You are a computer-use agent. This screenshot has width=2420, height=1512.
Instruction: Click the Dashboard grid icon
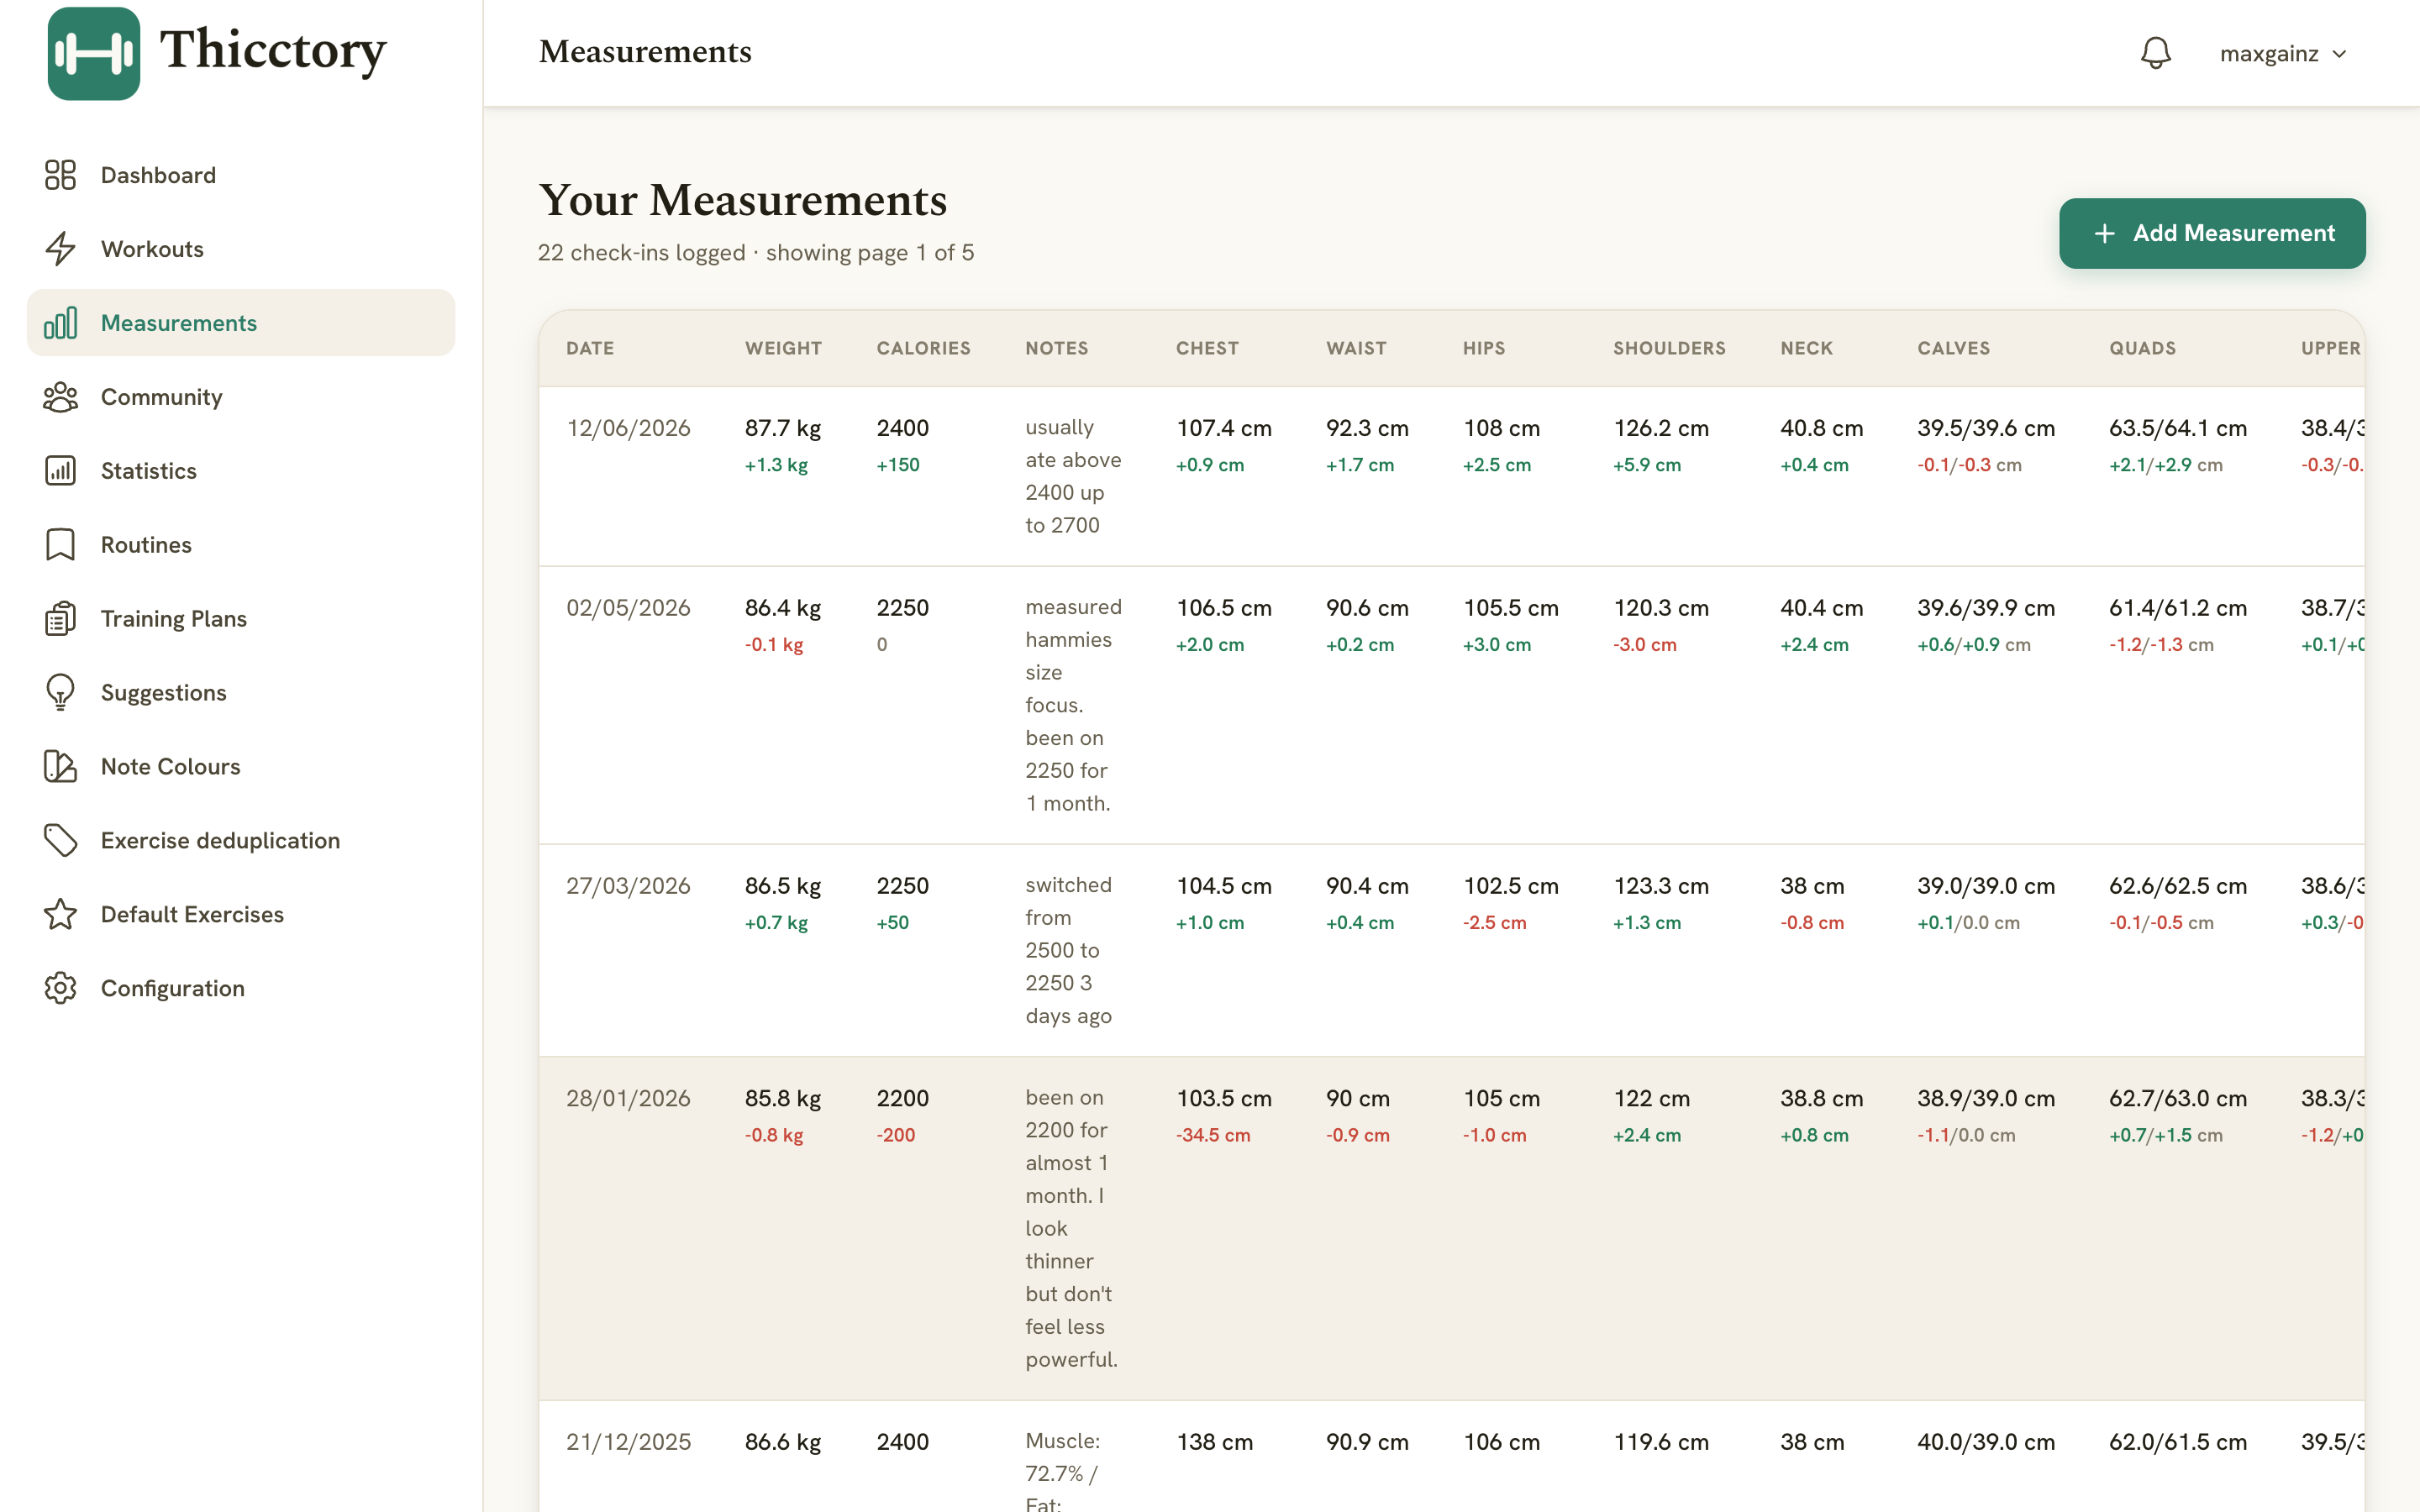[60, 175]
